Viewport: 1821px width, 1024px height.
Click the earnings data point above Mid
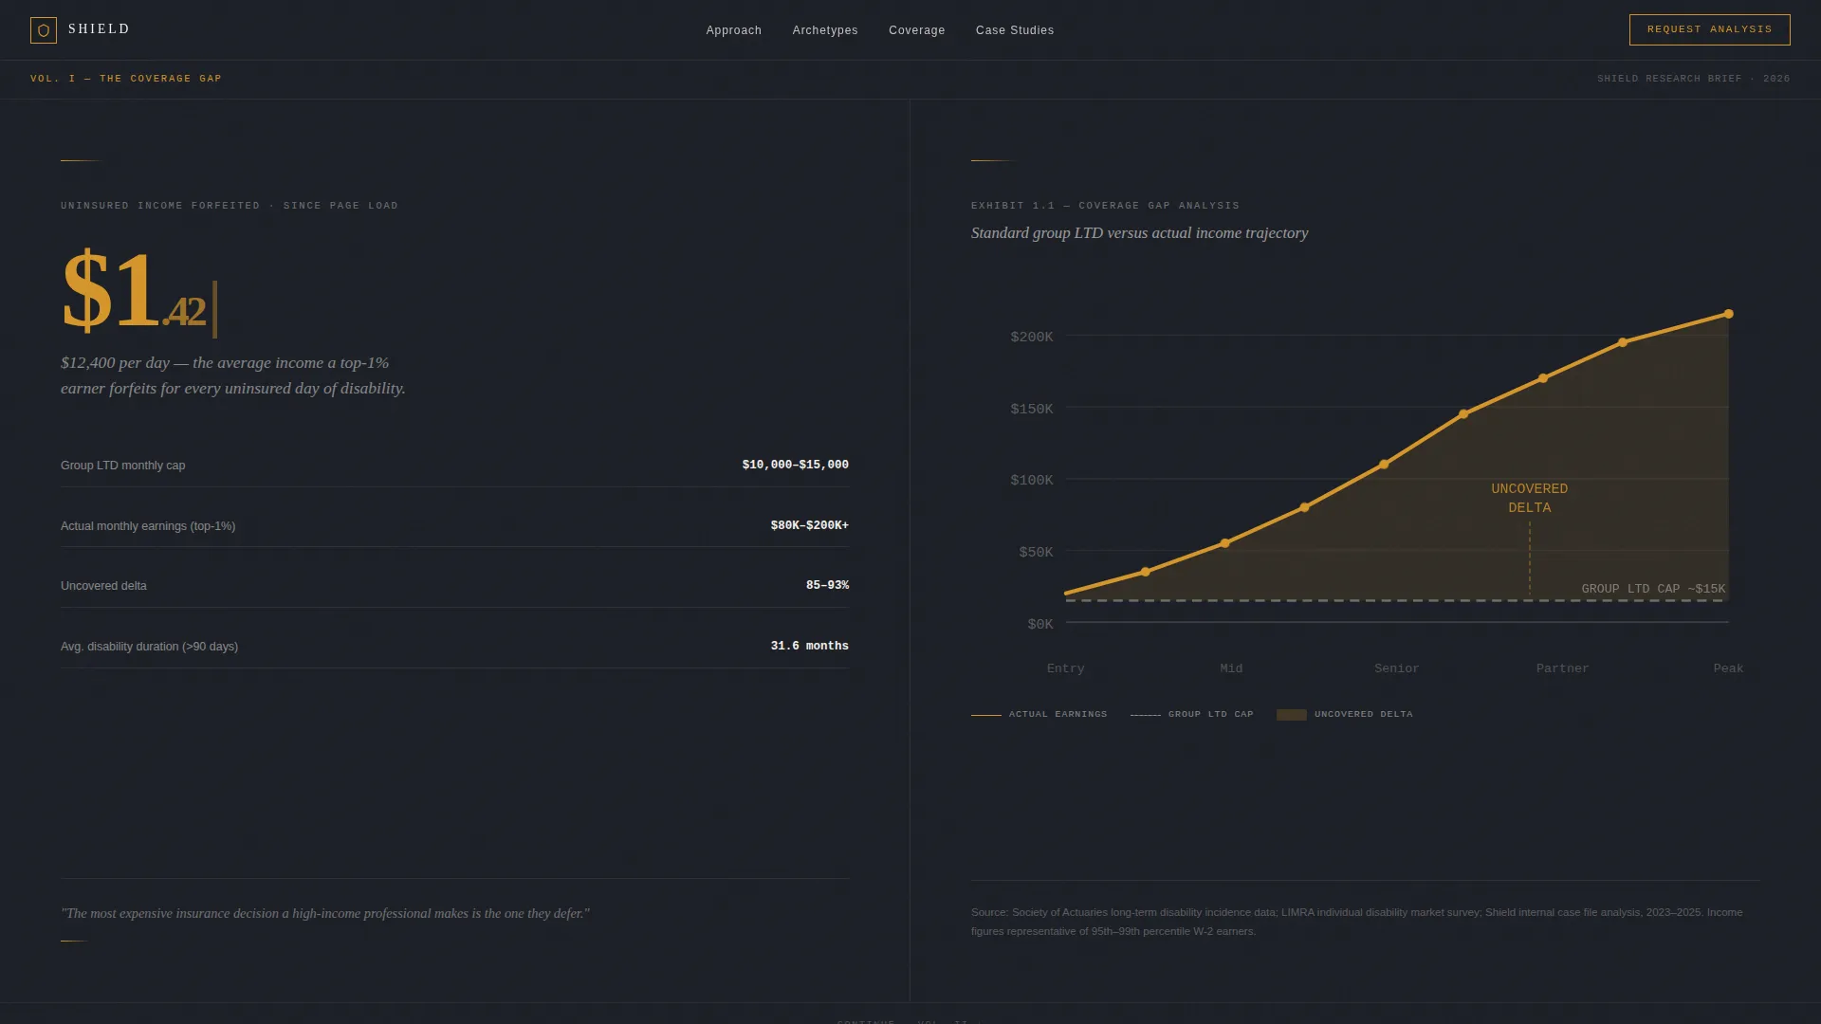point(1224,543)
